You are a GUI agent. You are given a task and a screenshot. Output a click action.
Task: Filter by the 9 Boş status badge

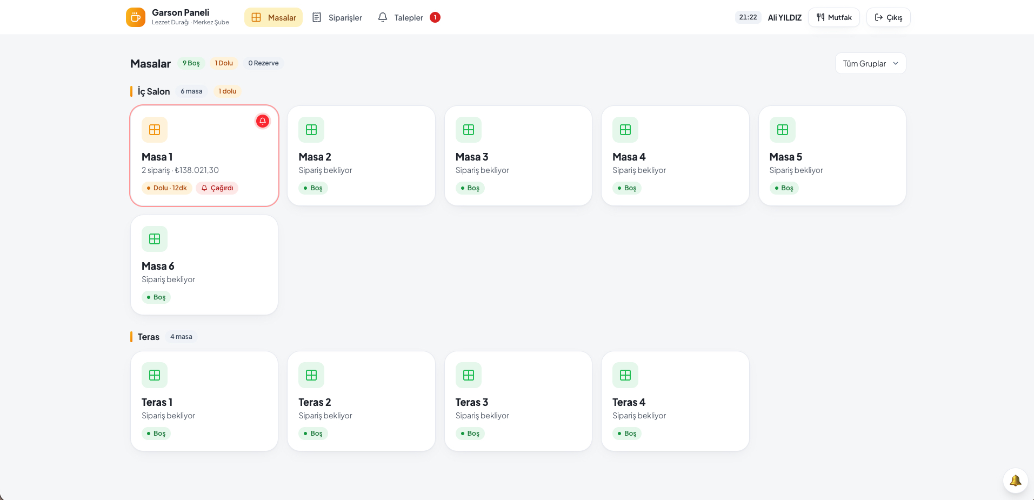[191, 63]
